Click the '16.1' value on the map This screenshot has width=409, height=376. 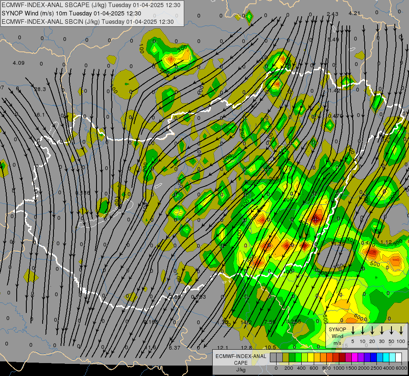coord(39,115)
